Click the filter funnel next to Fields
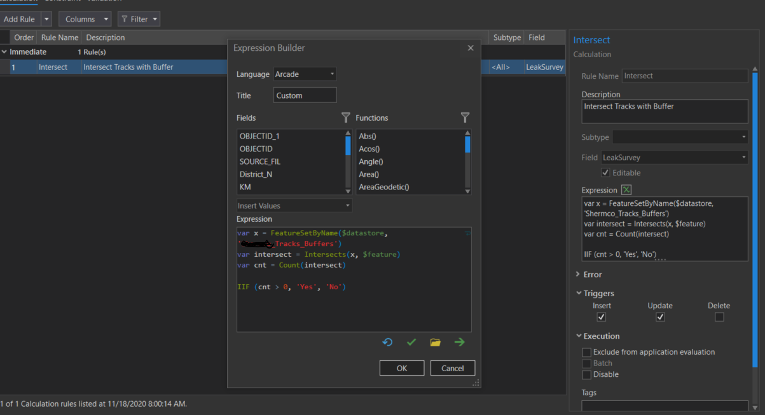This screenshot has height=415, width=765. pos(345,118)
